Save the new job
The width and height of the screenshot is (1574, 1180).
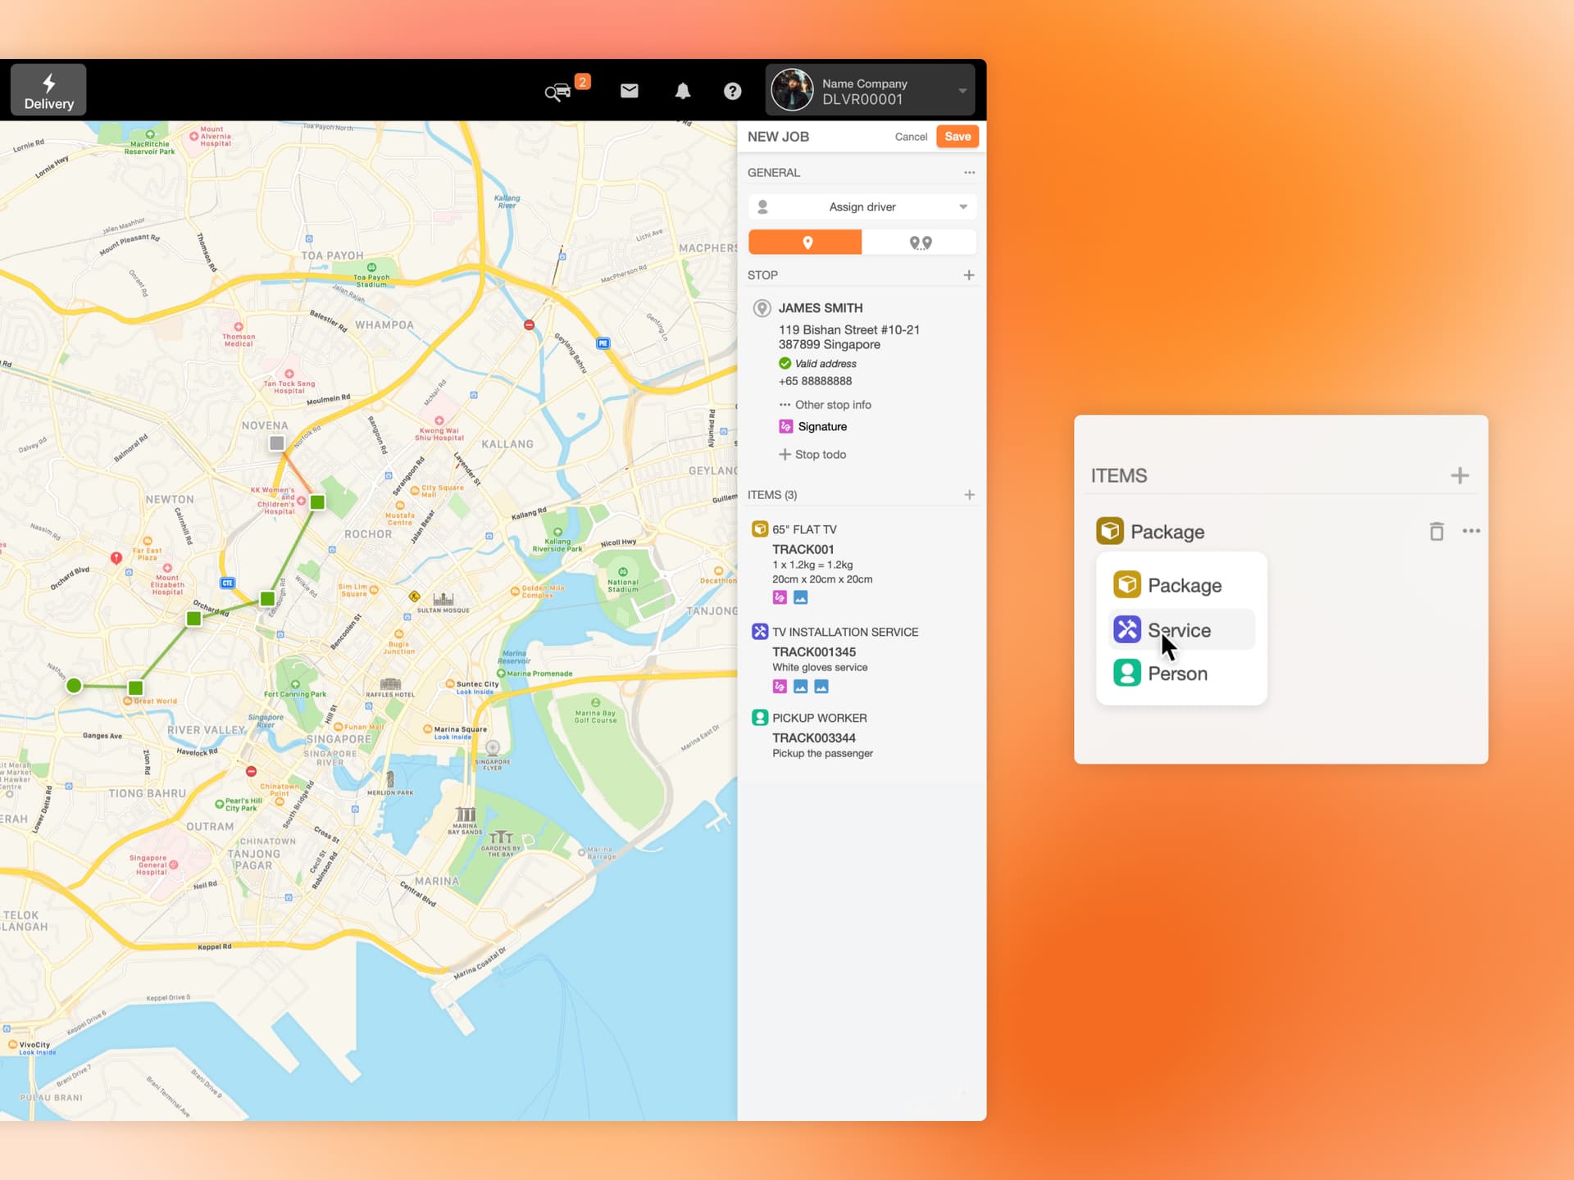tap(957, 136)
